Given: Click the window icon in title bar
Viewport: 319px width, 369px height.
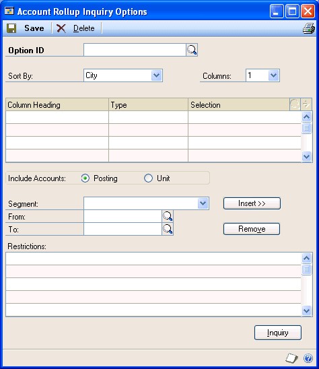Looking at the screenshot, I should click(9, 11).
